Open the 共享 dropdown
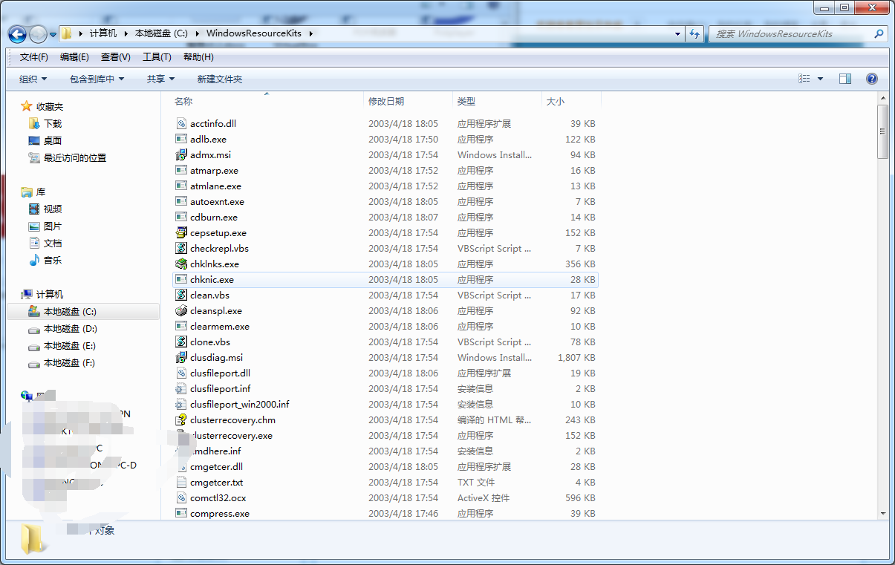 160,79
